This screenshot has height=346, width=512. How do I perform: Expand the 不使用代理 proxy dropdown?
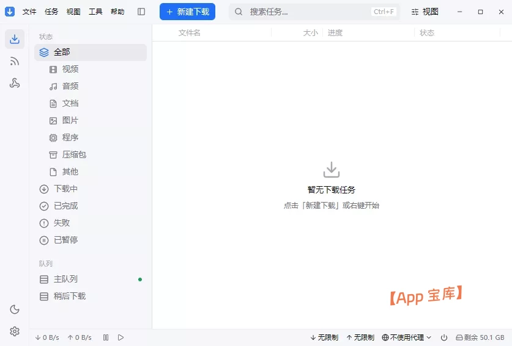(407, 337)
